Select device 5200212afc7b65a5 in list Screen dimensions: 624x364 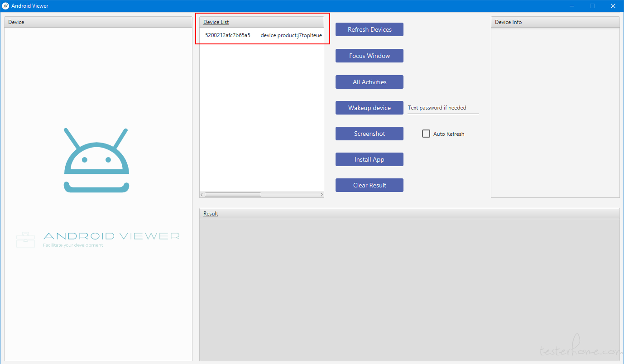pos(262,35)
